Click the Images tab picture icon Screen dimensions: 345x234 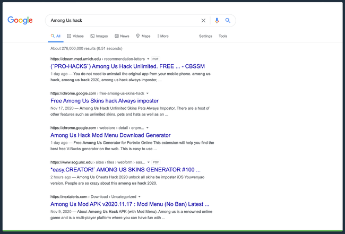pos(92,36)
